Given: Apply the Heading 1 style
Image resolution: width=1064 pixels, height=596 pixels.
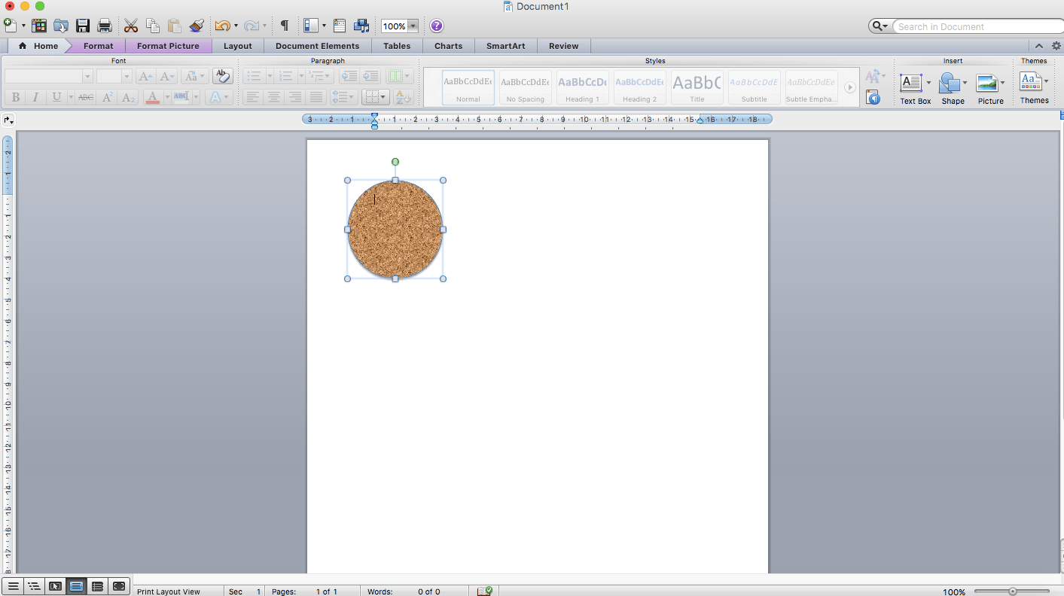Looking at the screenshot, I should [582, 87].
